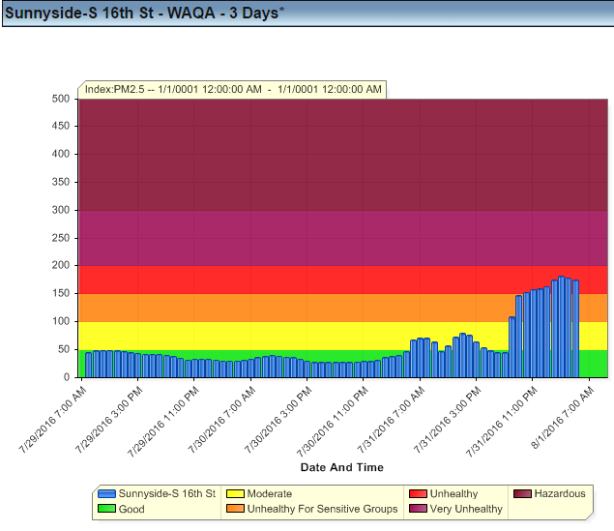Viewport: 614px width, 531px height.
Task: Click the '7/29/2016 7:00 AM' axis label
Action: tap(52, 420)
